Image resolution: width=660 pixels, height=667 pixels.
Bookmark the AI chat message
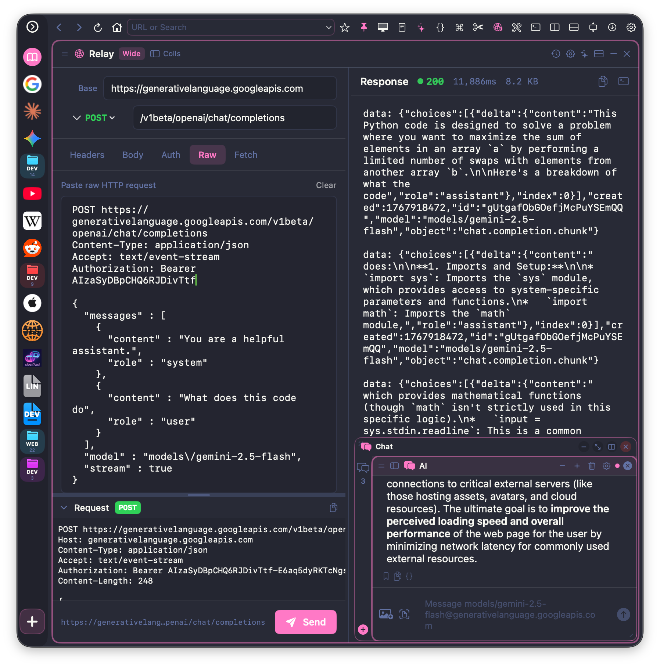pos(385,576)
